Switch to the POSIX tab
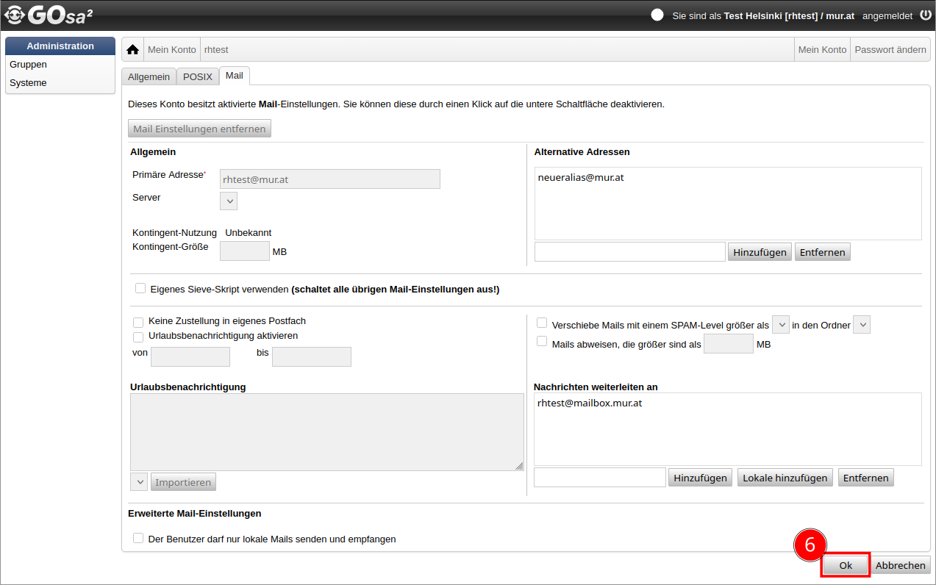936x585 pixels. click(197, 76)
